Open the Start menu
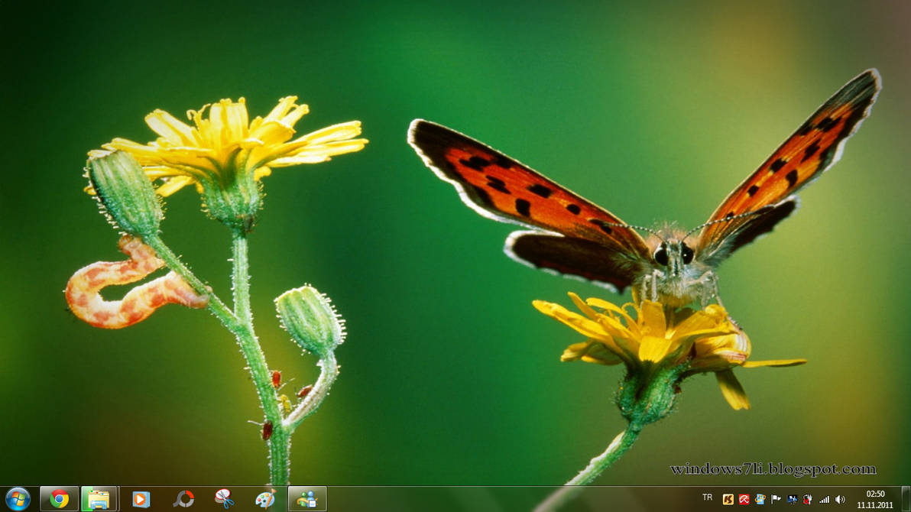Viewport: 911px width, 512px height. click(x=16, y=498)
